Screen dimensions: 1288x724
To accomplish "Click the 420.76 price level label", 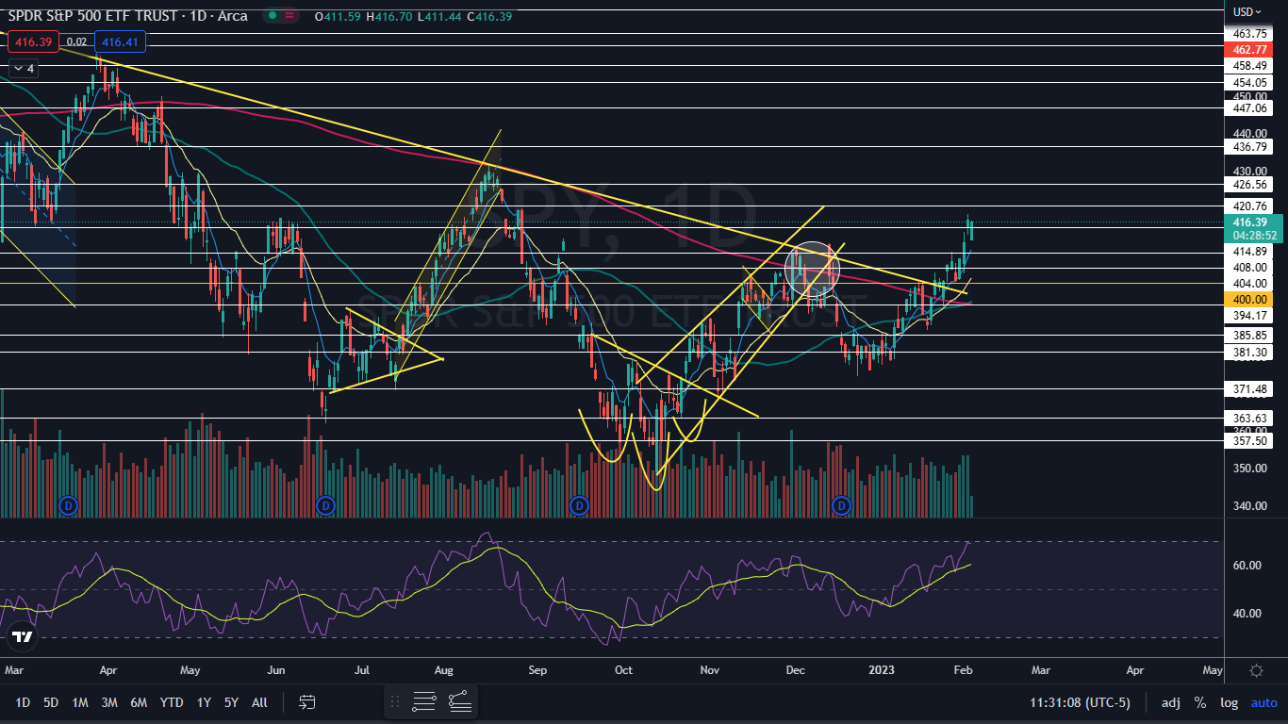I will pos(1247,206).
